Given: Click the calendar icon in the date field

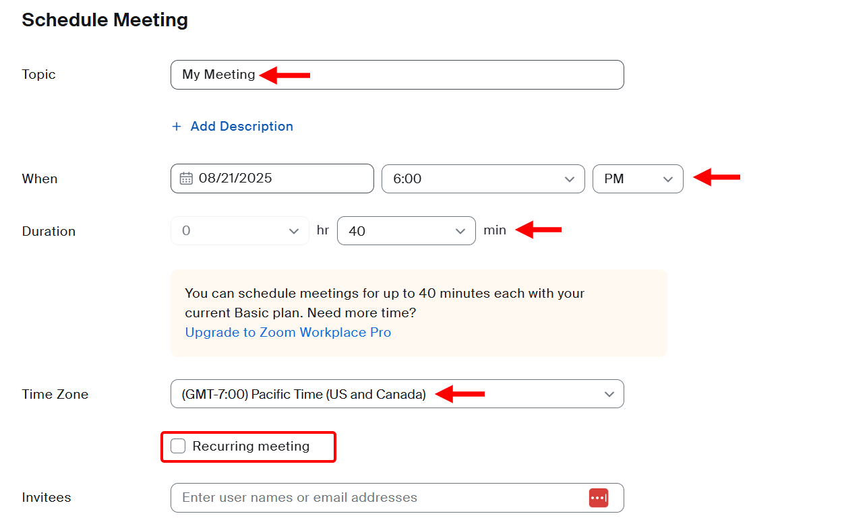Looking at the screenshot, I should (187, 178).
